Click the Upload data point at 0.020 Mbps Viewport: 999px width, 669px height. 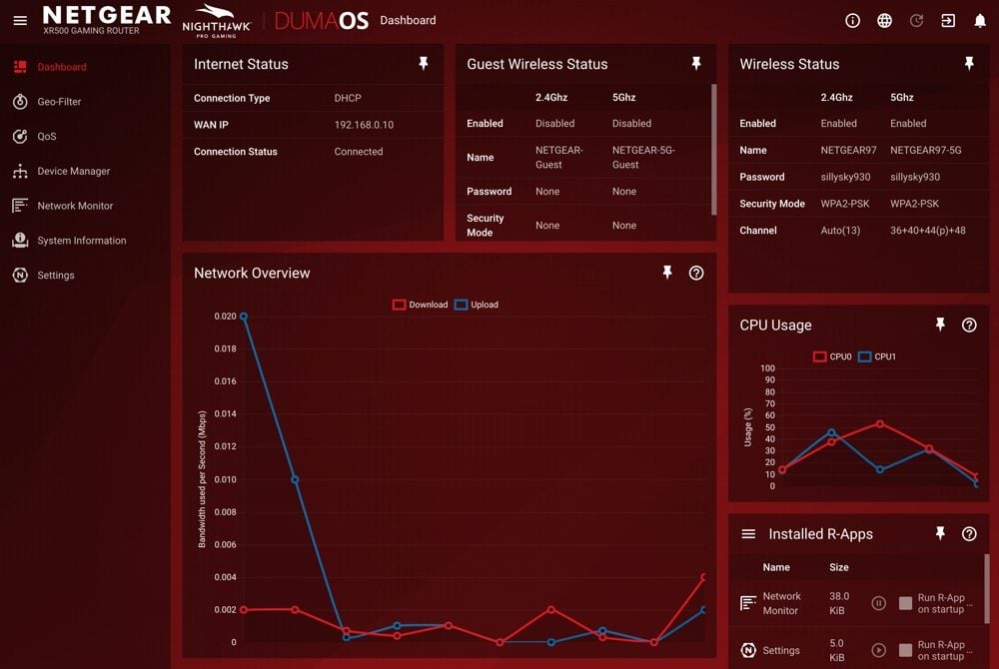pos(244,317)
